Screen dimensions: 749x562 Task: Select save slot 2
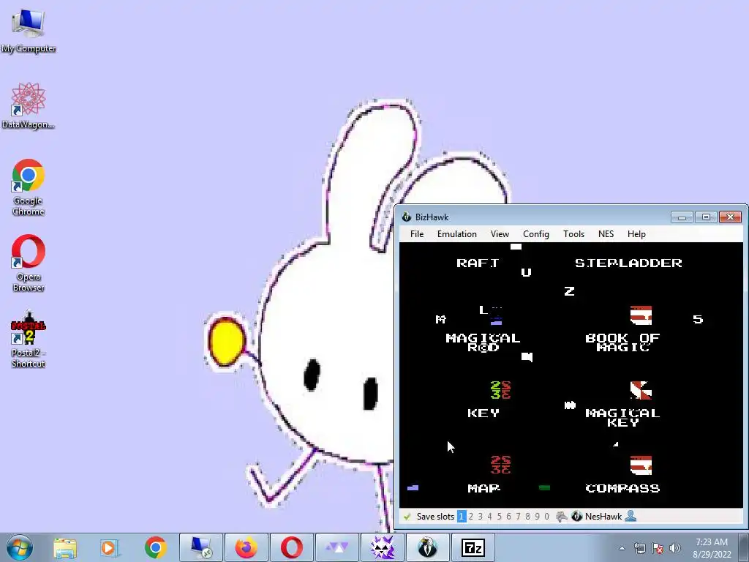tap(471, 516)
